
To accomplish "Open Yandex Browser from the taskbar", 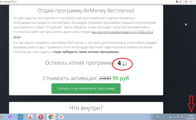I will tap(61, 117).
